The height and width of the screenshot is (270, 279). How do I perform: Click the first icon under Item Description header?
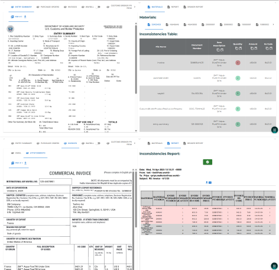[218, 50]
